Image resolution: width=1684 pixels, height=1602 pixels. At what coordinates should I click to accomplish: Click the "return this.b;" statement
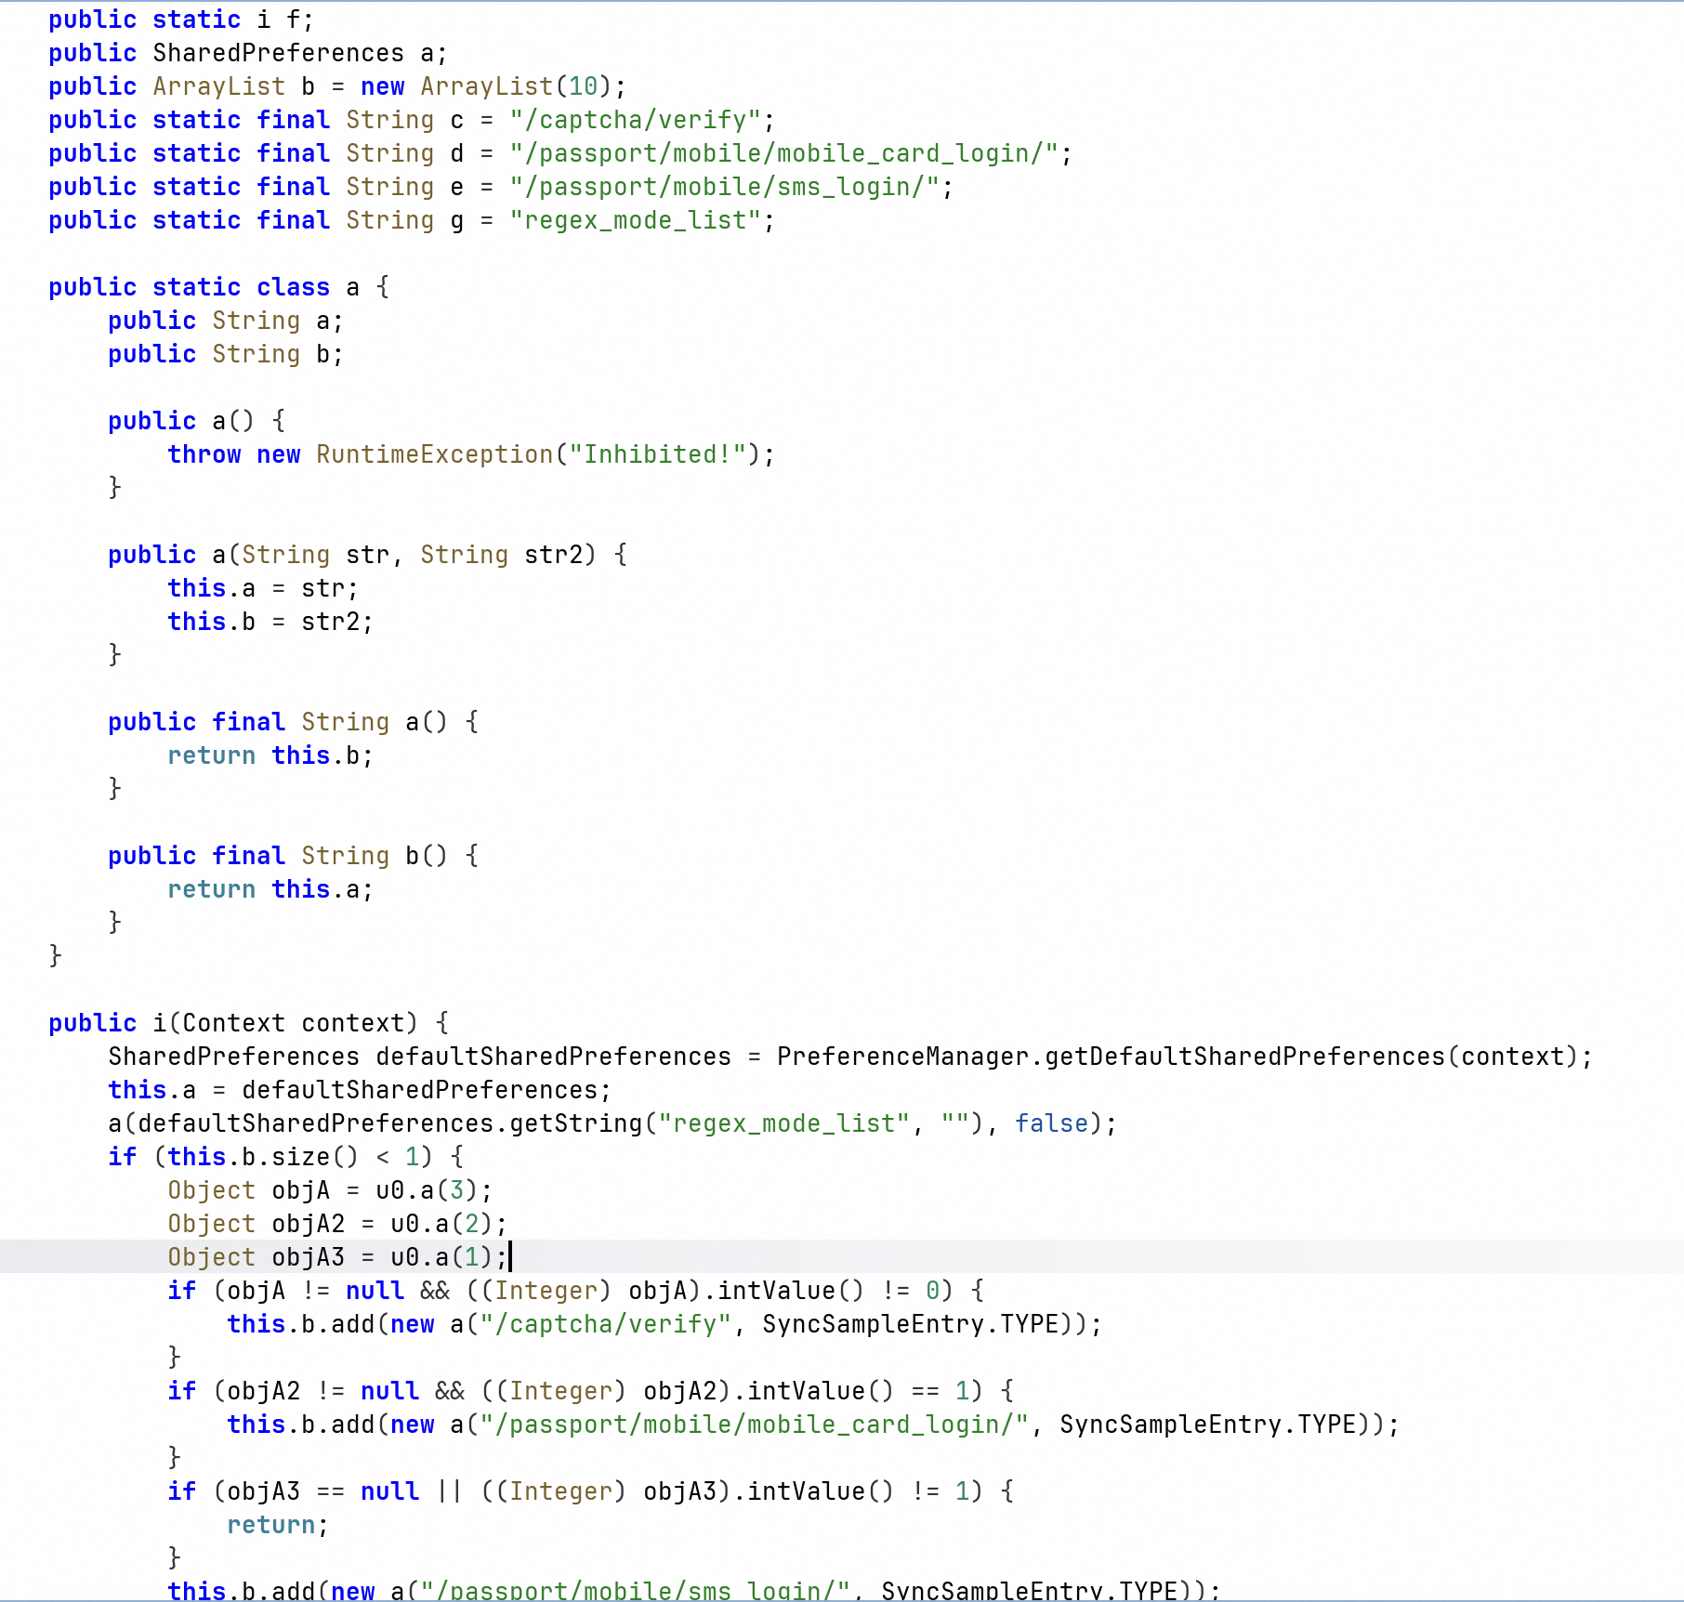tap(270, 755)
